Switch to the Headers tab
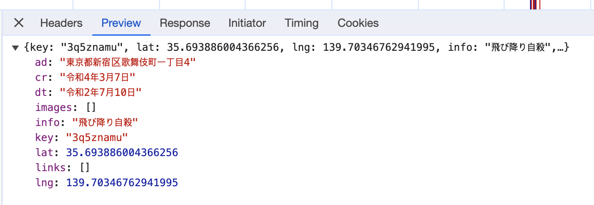Viewport: 594px width, 205px height. 61,23
